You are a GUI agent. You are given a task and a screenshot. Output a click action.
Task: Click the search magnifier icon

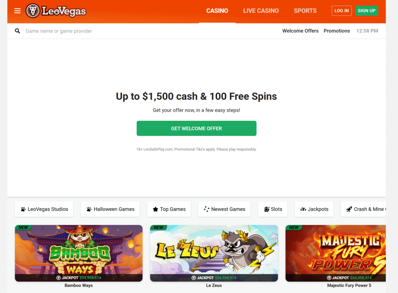17,31
